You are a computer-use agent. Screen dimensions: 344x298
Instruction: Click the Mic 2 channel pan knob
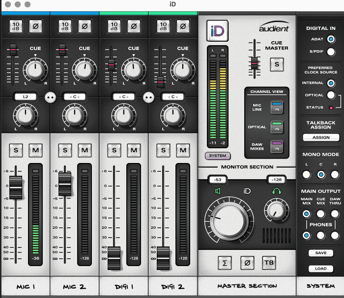(75, 116)
